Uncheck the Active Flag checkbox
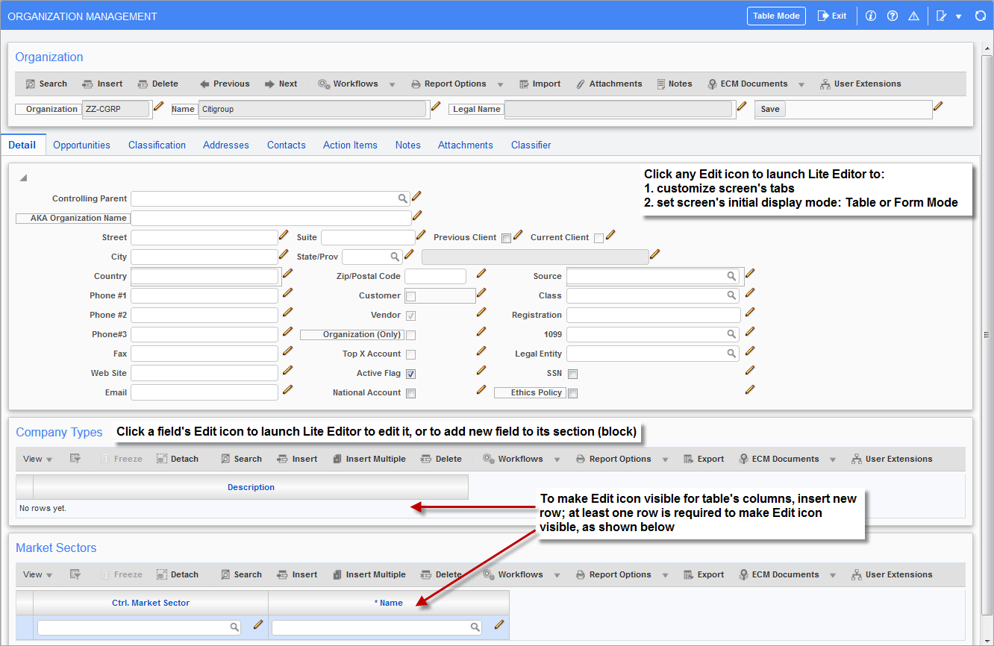 click(410, 374)
